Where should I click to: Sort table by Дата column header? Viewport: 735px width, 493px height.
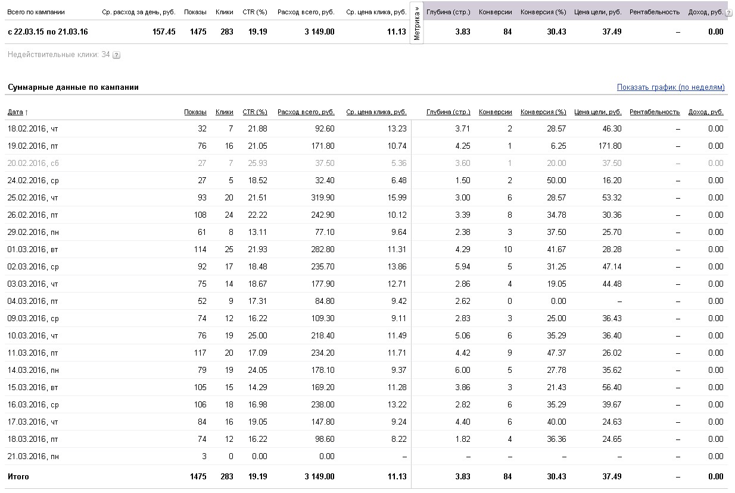[15, 112]
